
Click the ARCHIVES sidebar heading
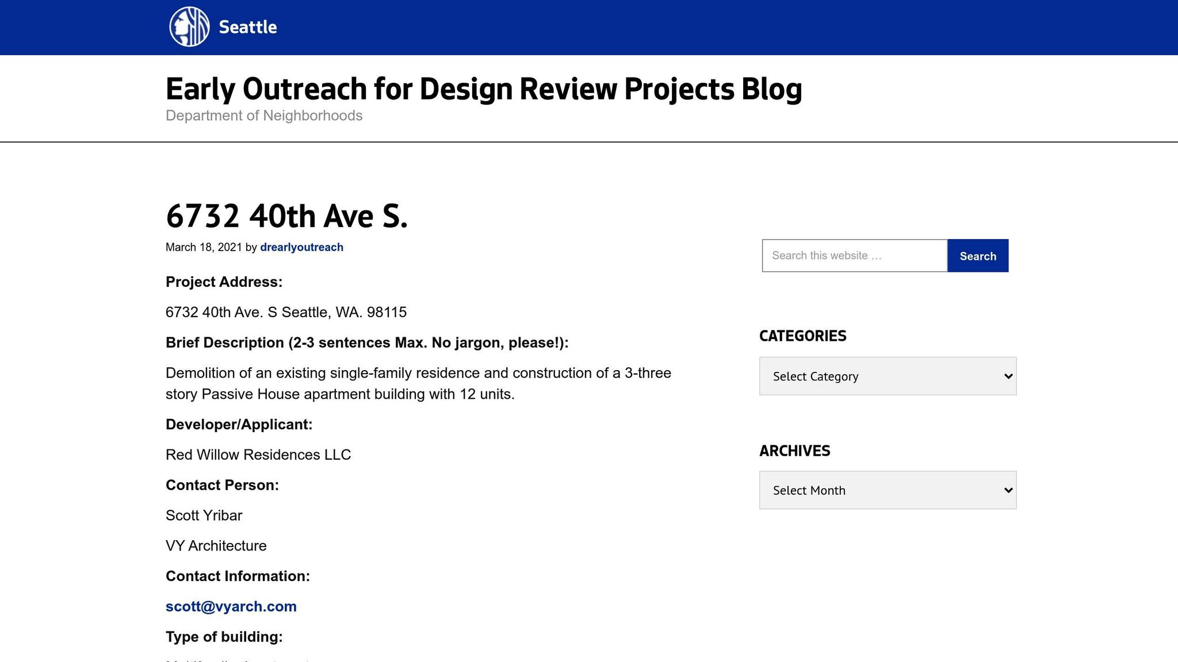click(794, 451)
